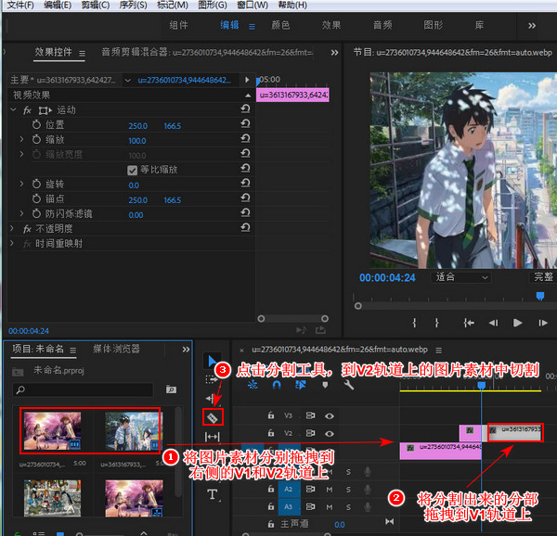Hide the V3 track output eye
The width and height of the screenshot is (557, 536).
[330, 415]
